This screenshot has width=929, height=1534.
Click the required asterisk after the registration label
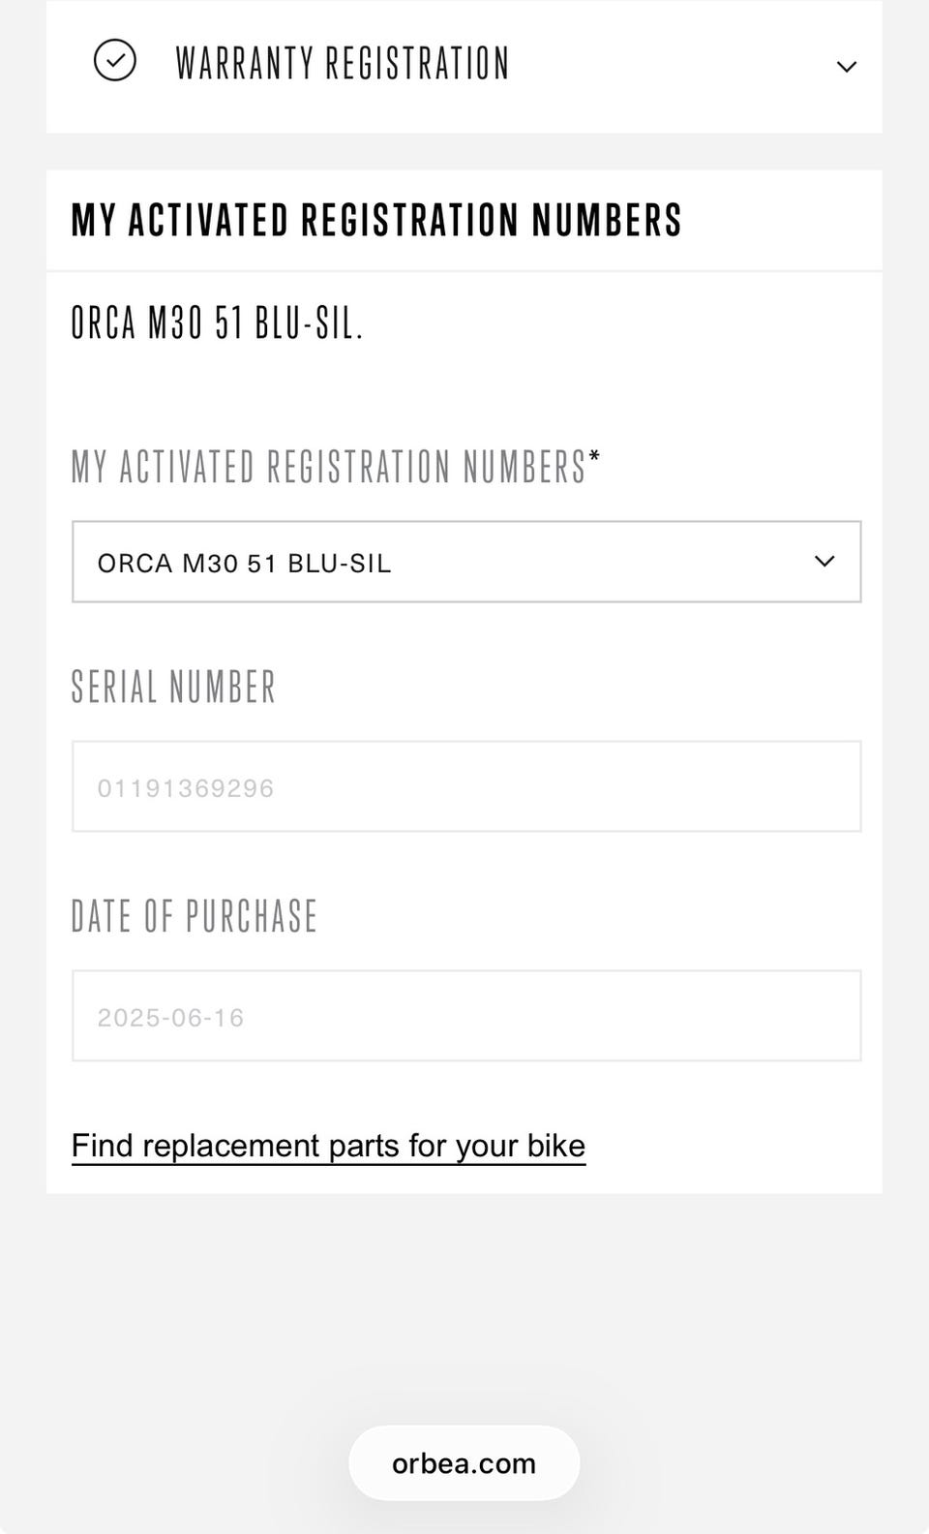[x=594, y=455]
